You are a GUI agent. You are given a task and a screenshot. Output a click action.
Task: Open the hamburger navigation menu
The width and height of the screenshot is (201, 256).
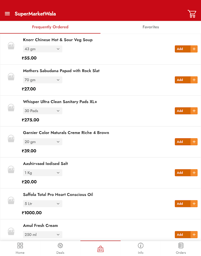(7, 14)
